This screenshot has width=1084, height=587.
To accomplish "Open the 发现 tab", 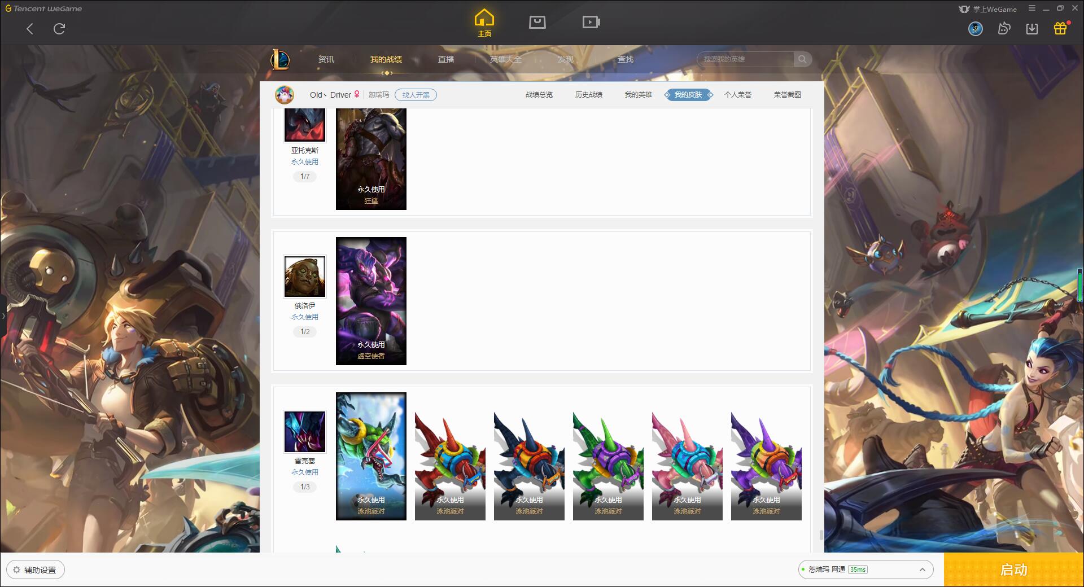I will 566,59.
